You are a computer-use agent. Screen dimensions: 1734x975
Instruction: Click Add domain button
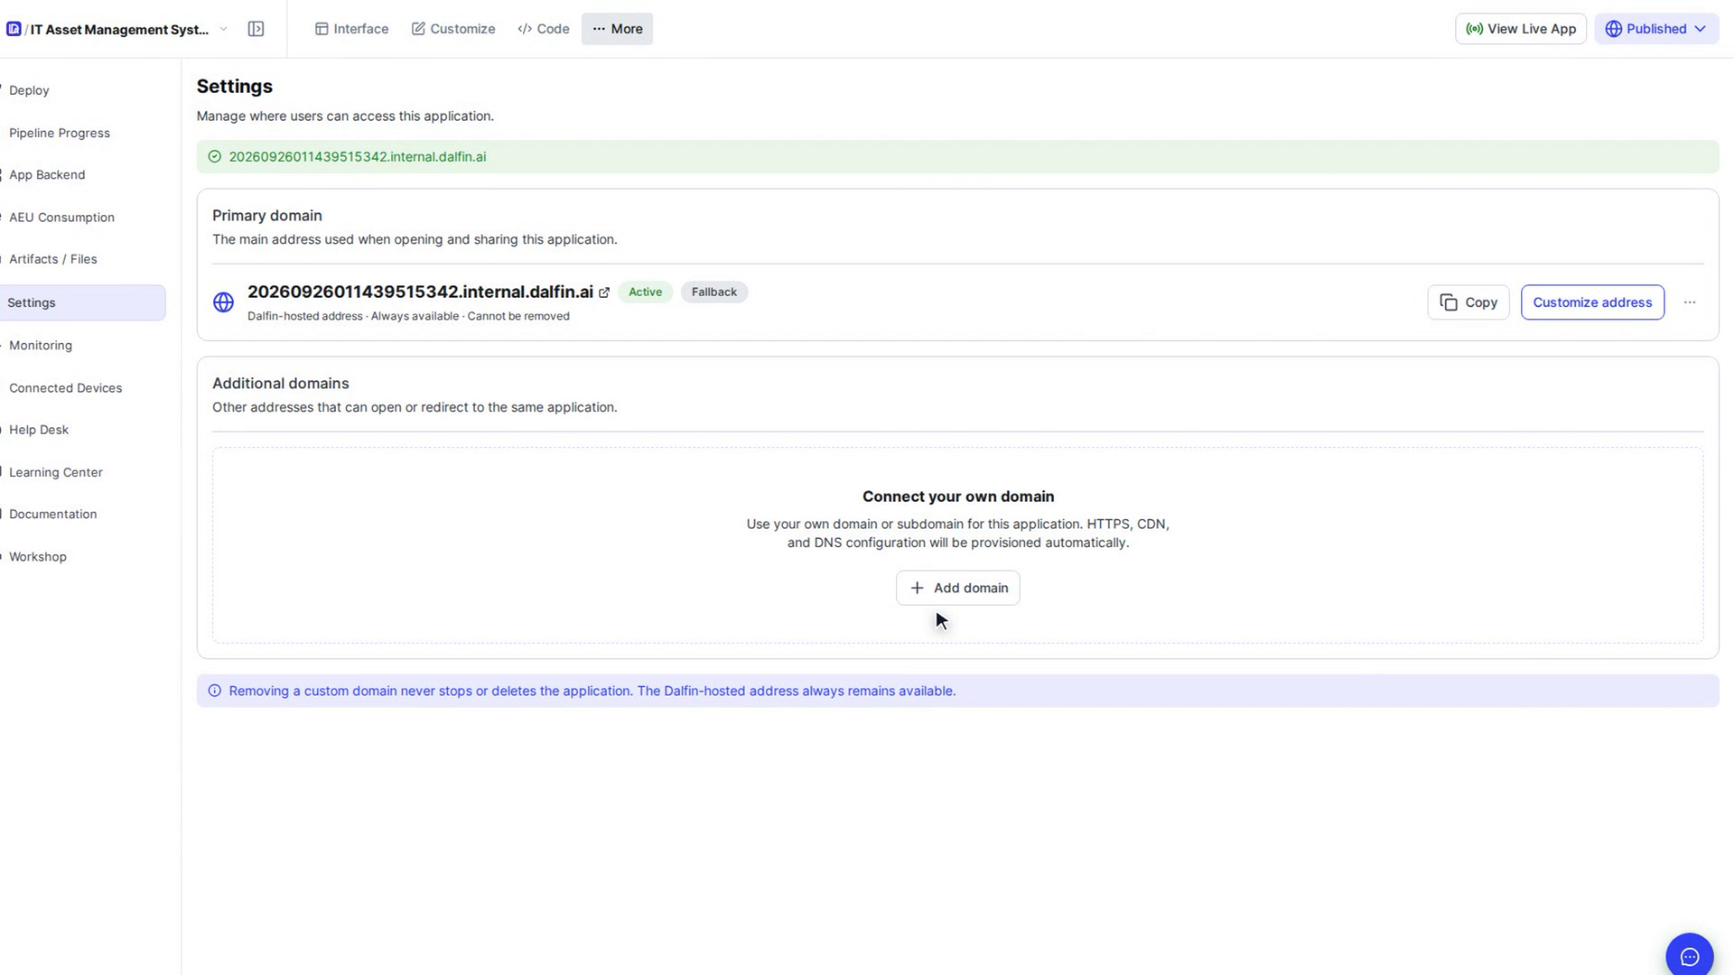[958, 588]
